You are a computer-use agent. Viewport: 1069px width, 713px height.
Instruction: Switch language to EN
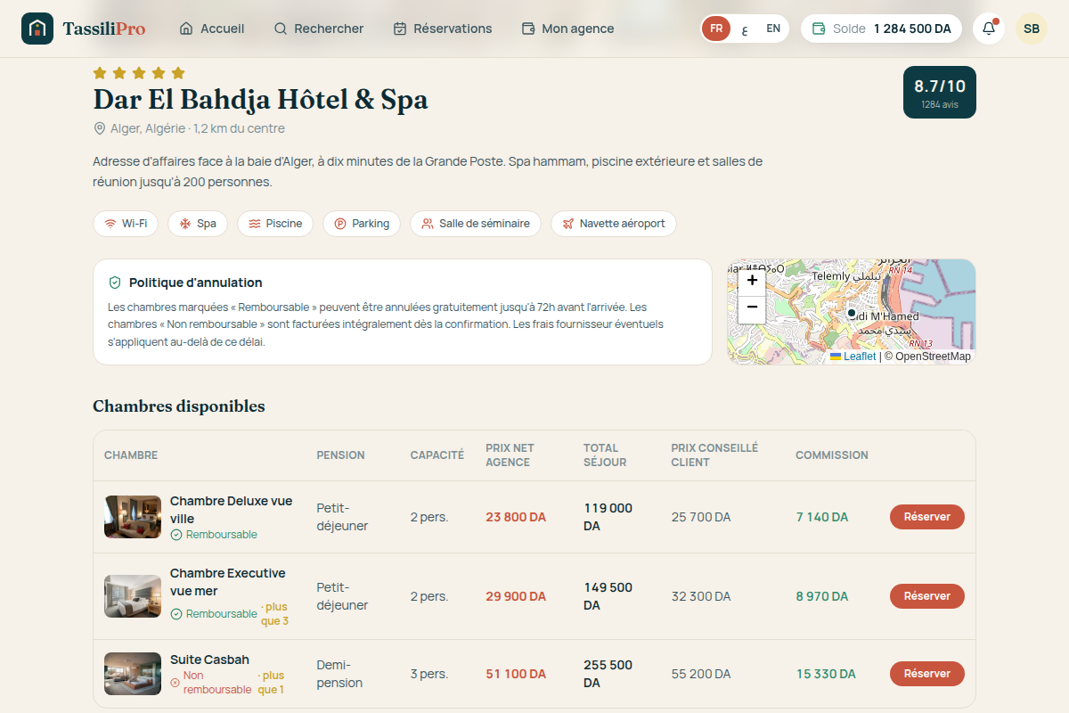773,29
